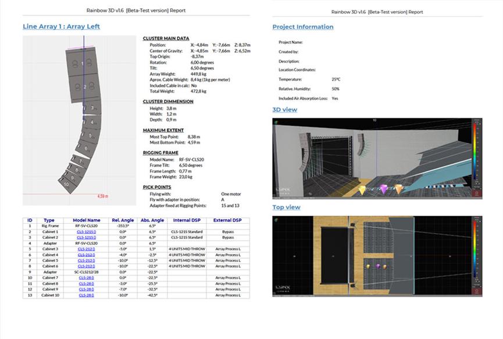Open the CLS-1215 link for Cabinet 1

tap(86, 232)
